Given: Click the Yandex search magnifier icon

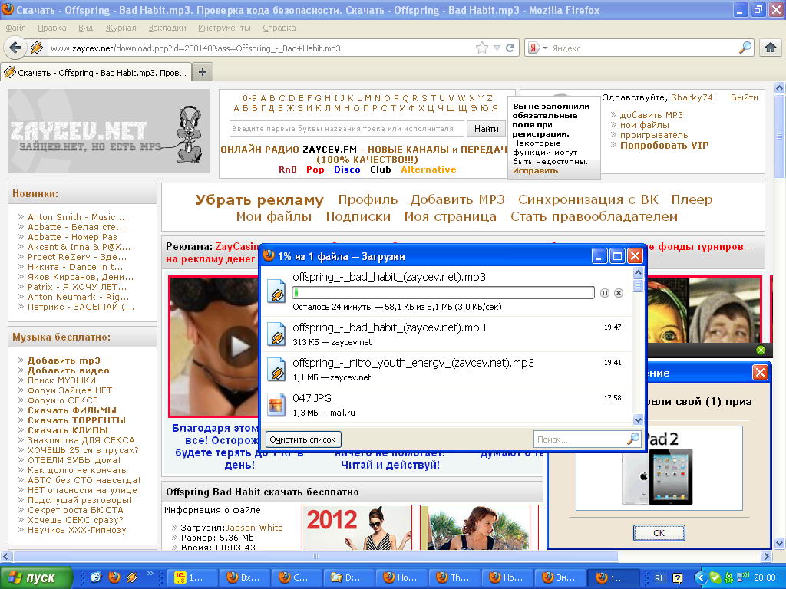Looking at the screenshot, I should pyautogui.click(x=745, y=48).
